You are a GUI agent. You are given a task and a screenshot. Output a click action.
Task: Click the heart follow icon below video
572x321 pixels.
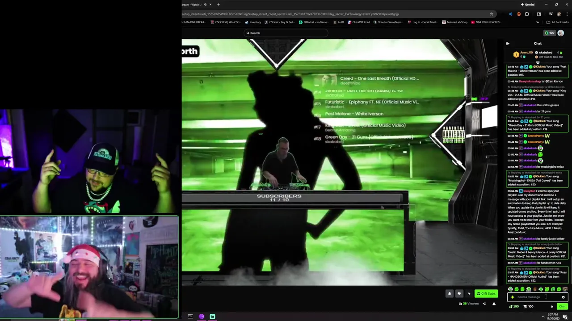point(459,293)
